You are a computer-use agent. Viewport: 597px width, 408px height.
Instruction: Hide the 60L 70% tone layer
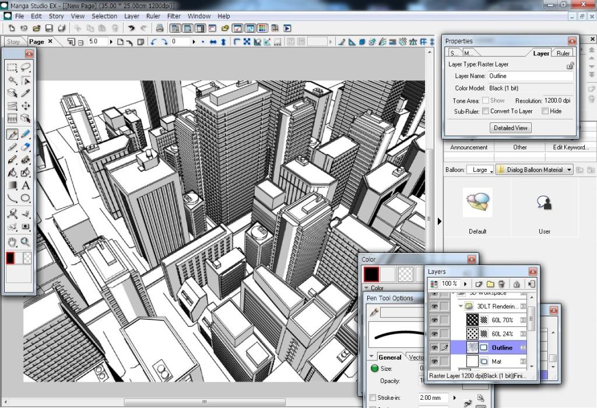click(x=434, y=319)
